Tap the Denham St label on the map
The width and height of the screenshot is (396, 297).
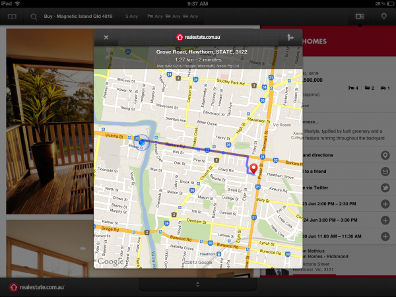(197, 221)
